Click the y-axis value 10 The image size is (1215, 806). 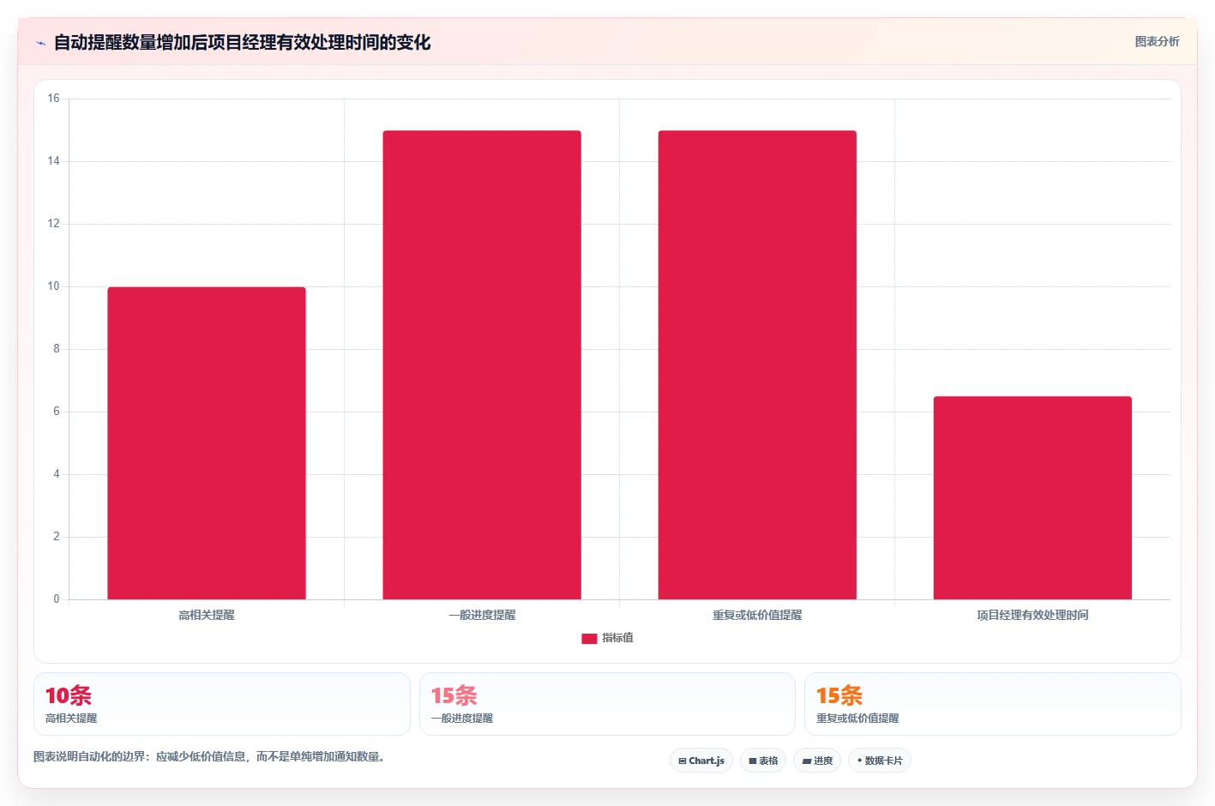[54, 286]
